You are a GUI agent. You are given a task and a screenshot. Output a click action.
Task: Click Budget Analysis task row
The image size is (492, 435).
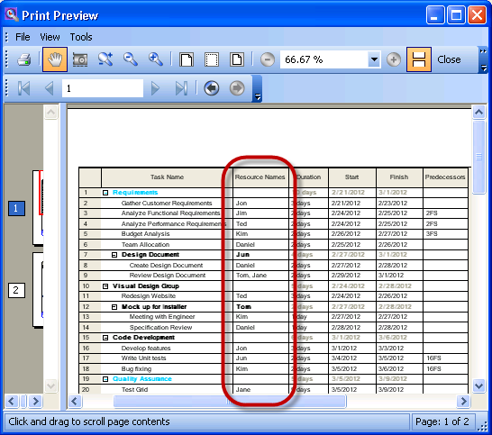pyautogui.click(x=145, y=234)
